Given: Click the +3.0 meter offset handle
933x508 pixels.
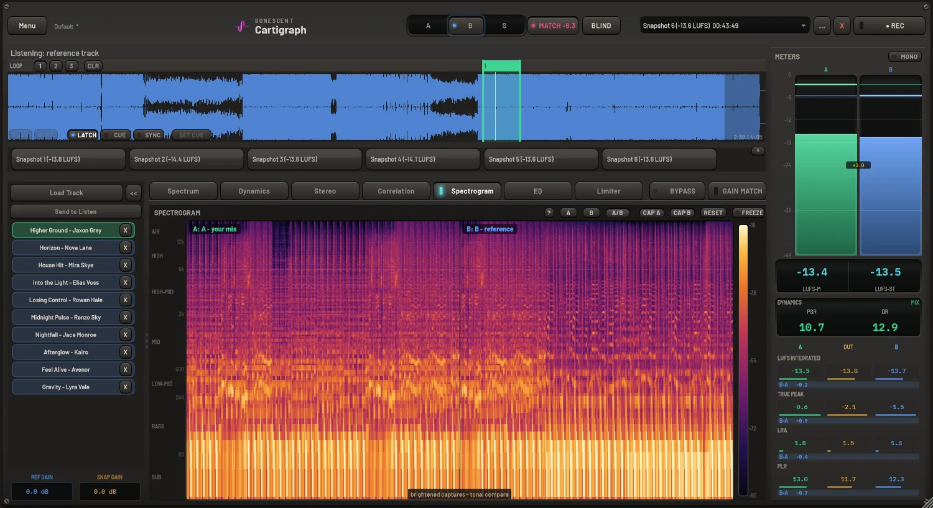Looking at the screenshot, I should point(858,165).
